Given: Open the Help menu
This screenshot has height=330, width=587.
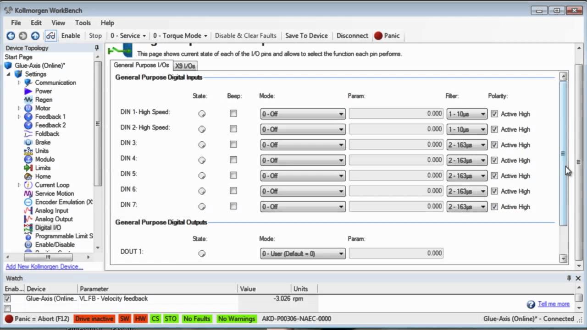Looking at the screenshot, I should point(107,23).
